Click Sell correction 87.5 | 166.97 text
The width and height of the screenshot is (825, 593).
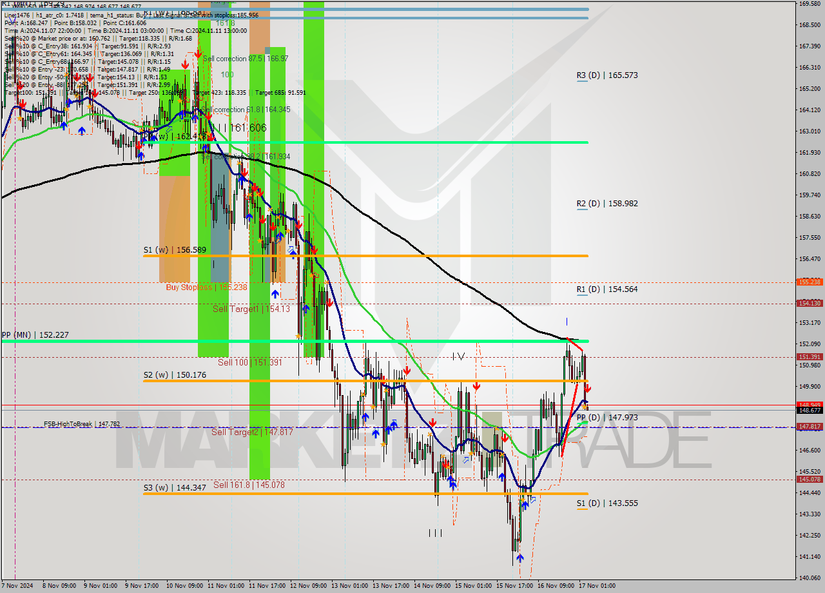pos(246,59)
